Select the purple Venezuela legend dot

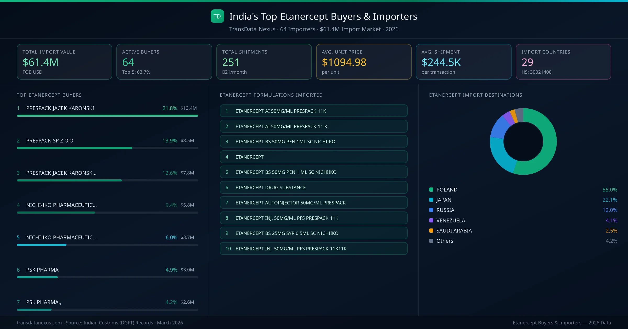click(x=431, y=220)
